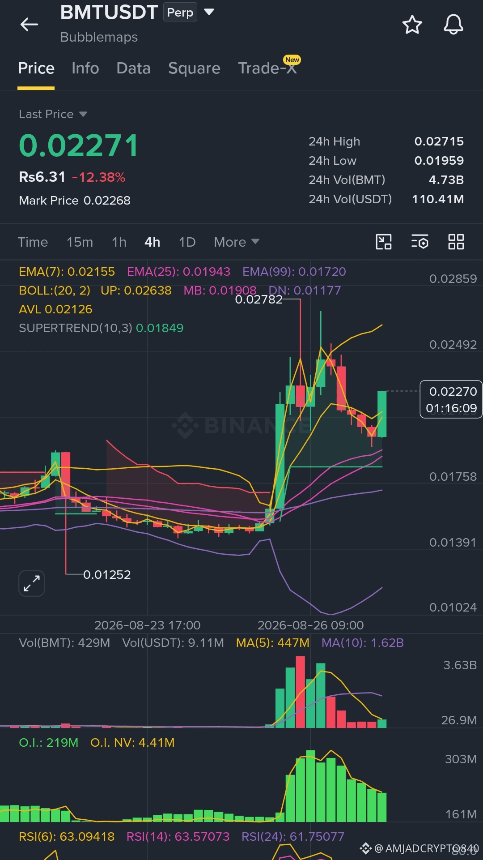Tap the BMTUSDT pair title
483x860 pixels.
pyautogui.click(x=109, y=12)
